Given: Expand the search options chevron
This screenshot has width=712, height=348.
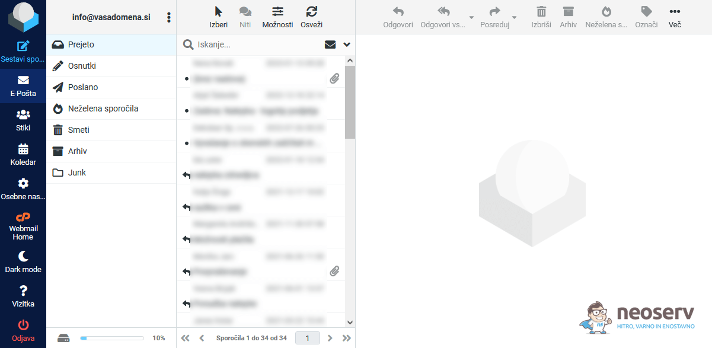Looking at the screenshot, I should coord(347,44).
